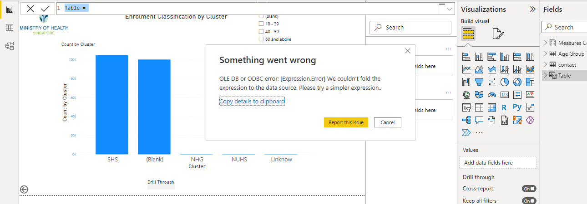Insert a Scatter chart visual
Image resolution: width=587 pixels, height=204 pixels.
[x=491, y=82]
